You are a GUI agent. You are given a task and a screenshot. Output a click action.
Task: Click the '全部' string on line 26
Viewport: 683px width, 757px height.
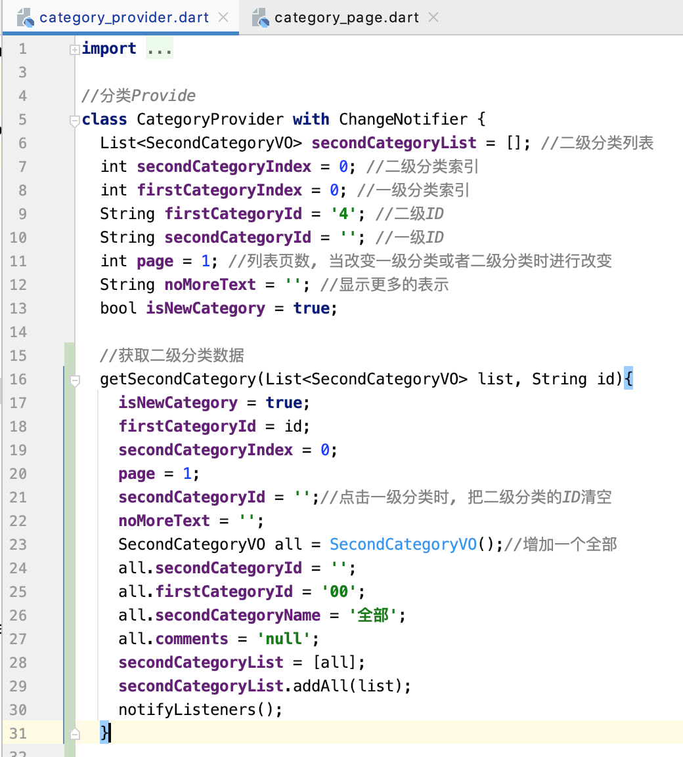pyautogui.click(x=372, y=615)
